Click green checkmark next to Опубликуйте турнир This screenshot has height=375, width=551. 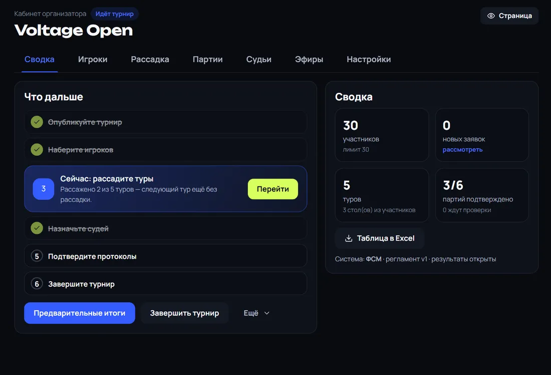(x=37, y=122)
